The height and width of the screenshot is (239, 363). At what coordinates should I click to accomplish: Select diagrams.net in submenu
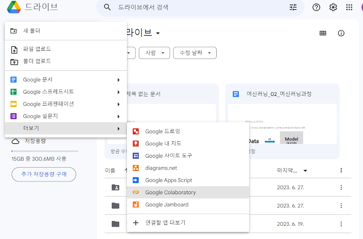pyautogui.click(x=188, y=168)
